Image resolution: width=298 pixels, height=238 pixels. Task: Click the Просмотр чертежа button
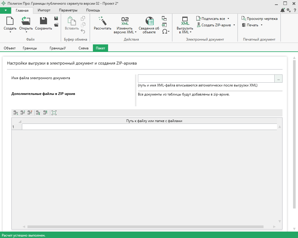tap(259, 19)
